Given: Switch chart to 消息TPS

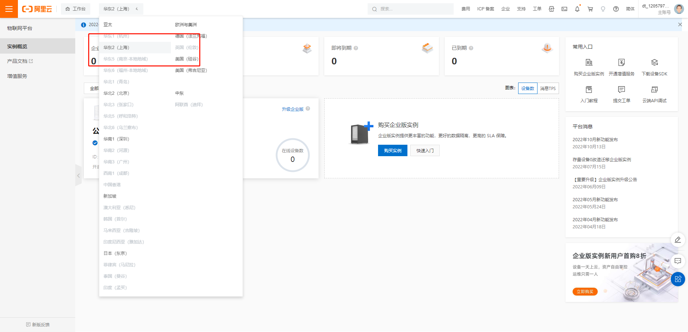Looking at the screenshot, I should click(548, 88).
